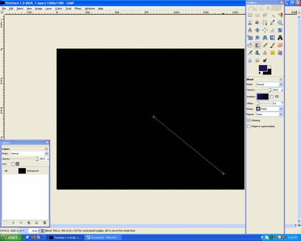Select the Measure compass tool
Viewport: 301px width, 241px height.
click(250, 30)
